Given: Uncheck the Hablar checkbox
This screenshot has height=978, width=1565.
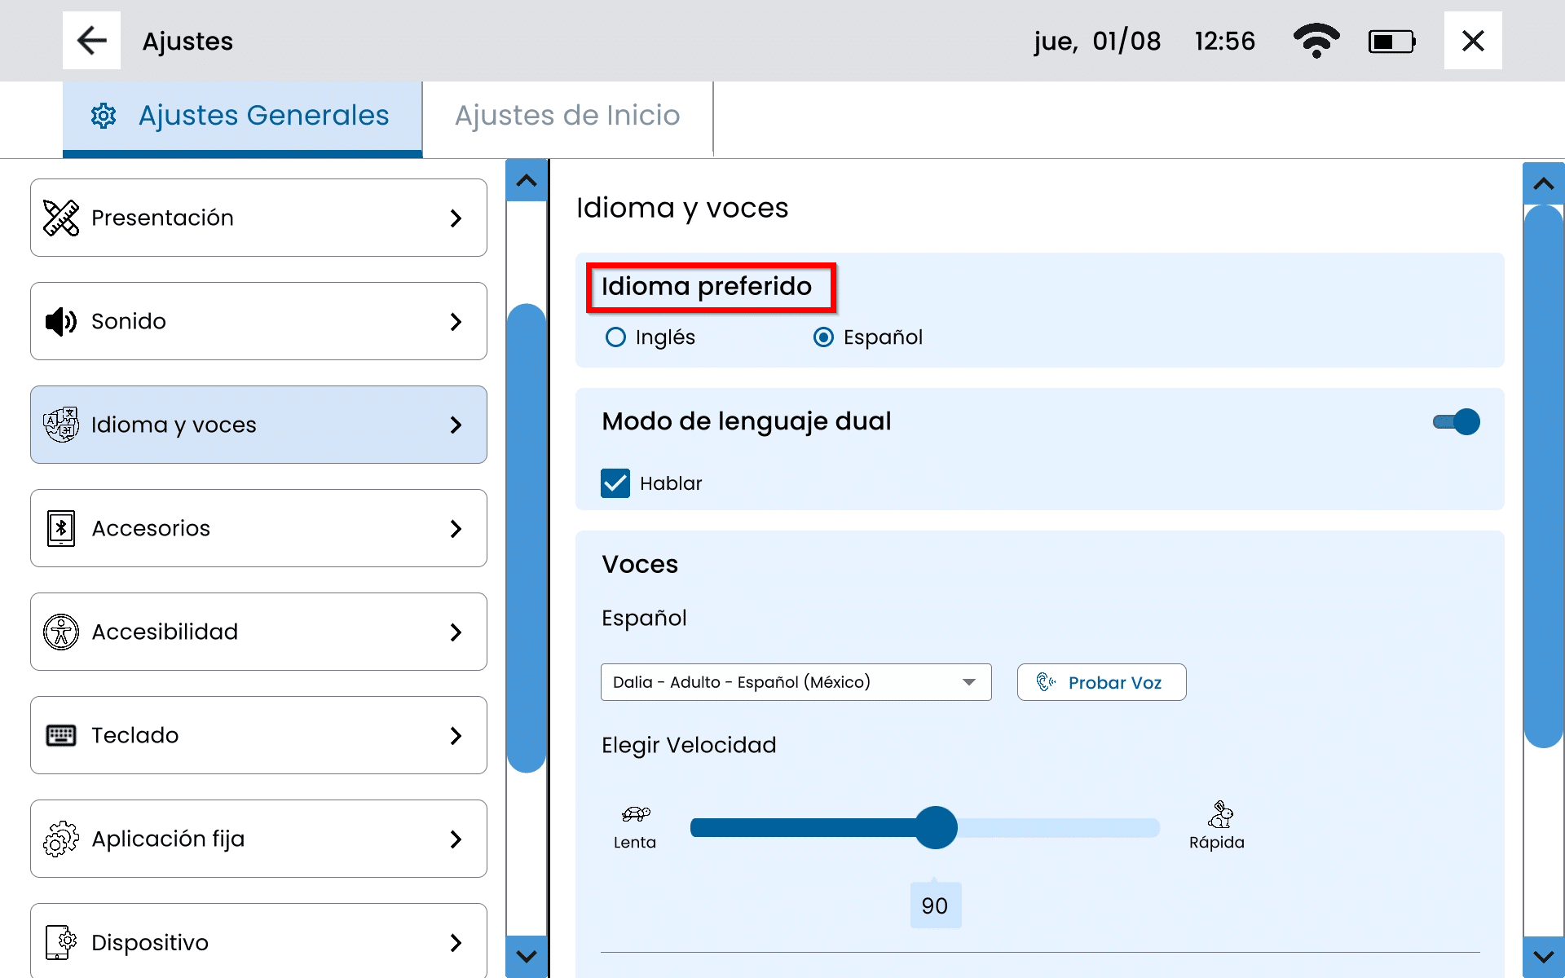Looking at the screenshot, I should tap(615, 483).
